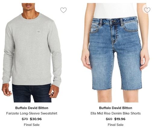The image size is (167, 128).
Task: Click the $19.96 sale price
Action: pos(120,119)
